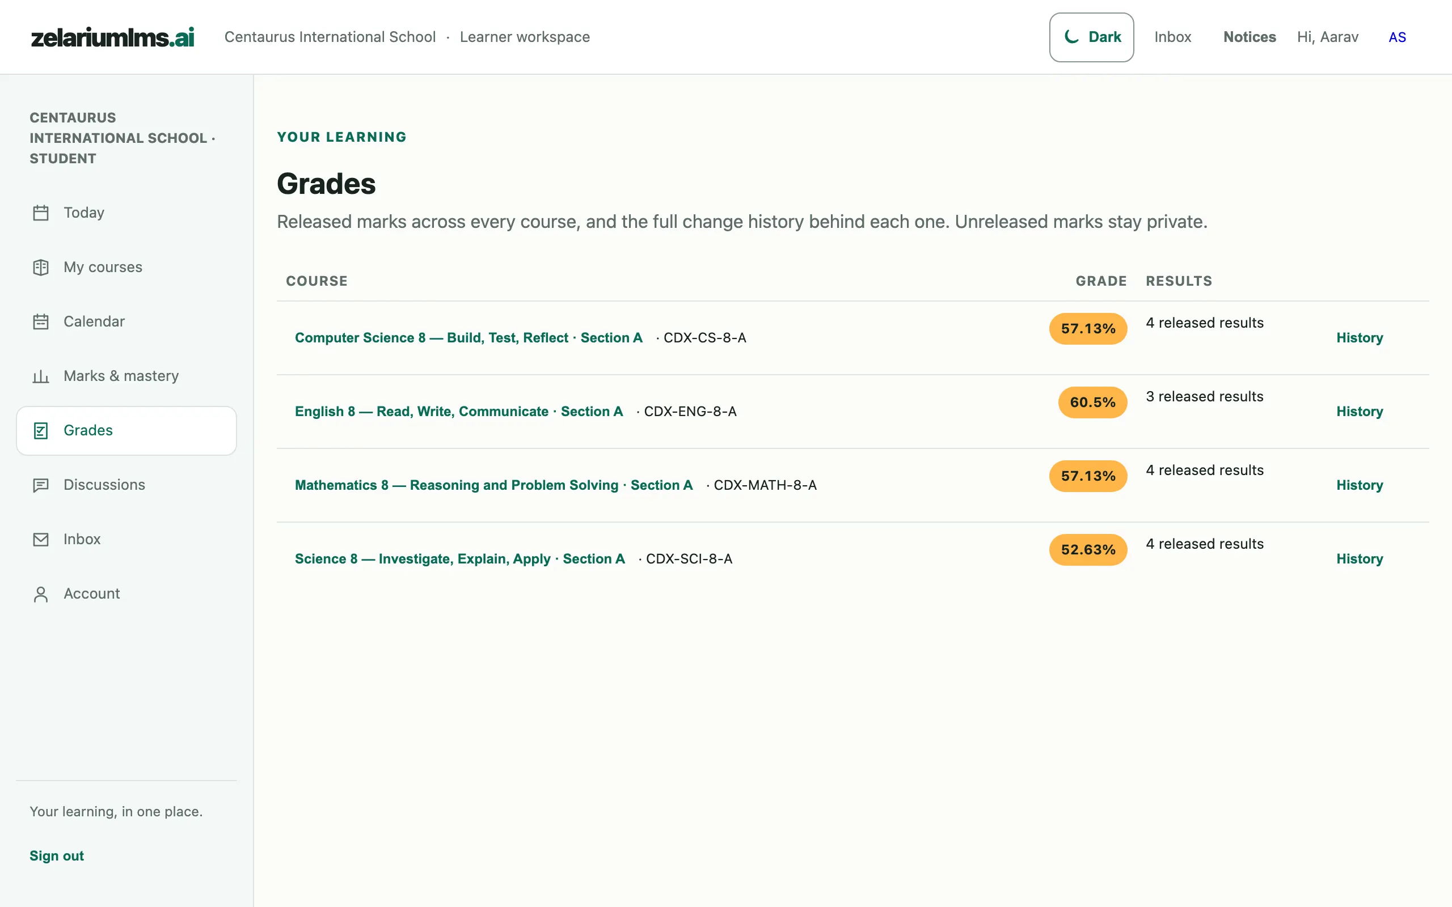
Task: View History for Computer Science 8
Action: coord(1360,338)
